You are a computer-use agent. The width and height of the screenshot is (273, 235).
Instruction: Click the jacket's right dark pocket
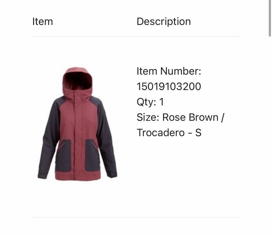pos(92,155)
